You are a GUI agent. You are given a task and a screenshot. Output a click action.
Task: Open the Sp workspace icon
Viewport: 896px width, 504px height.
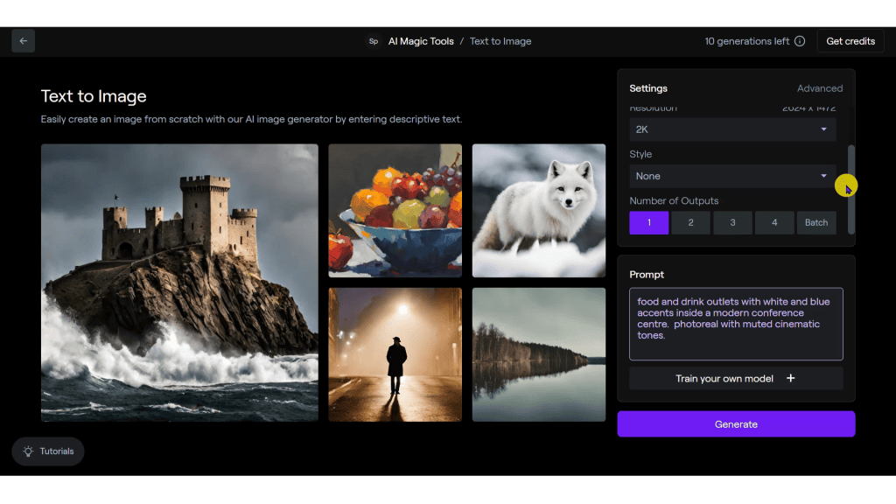click(374, 40)
